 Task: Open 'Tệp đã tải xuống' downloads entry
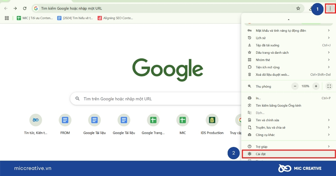289,45
